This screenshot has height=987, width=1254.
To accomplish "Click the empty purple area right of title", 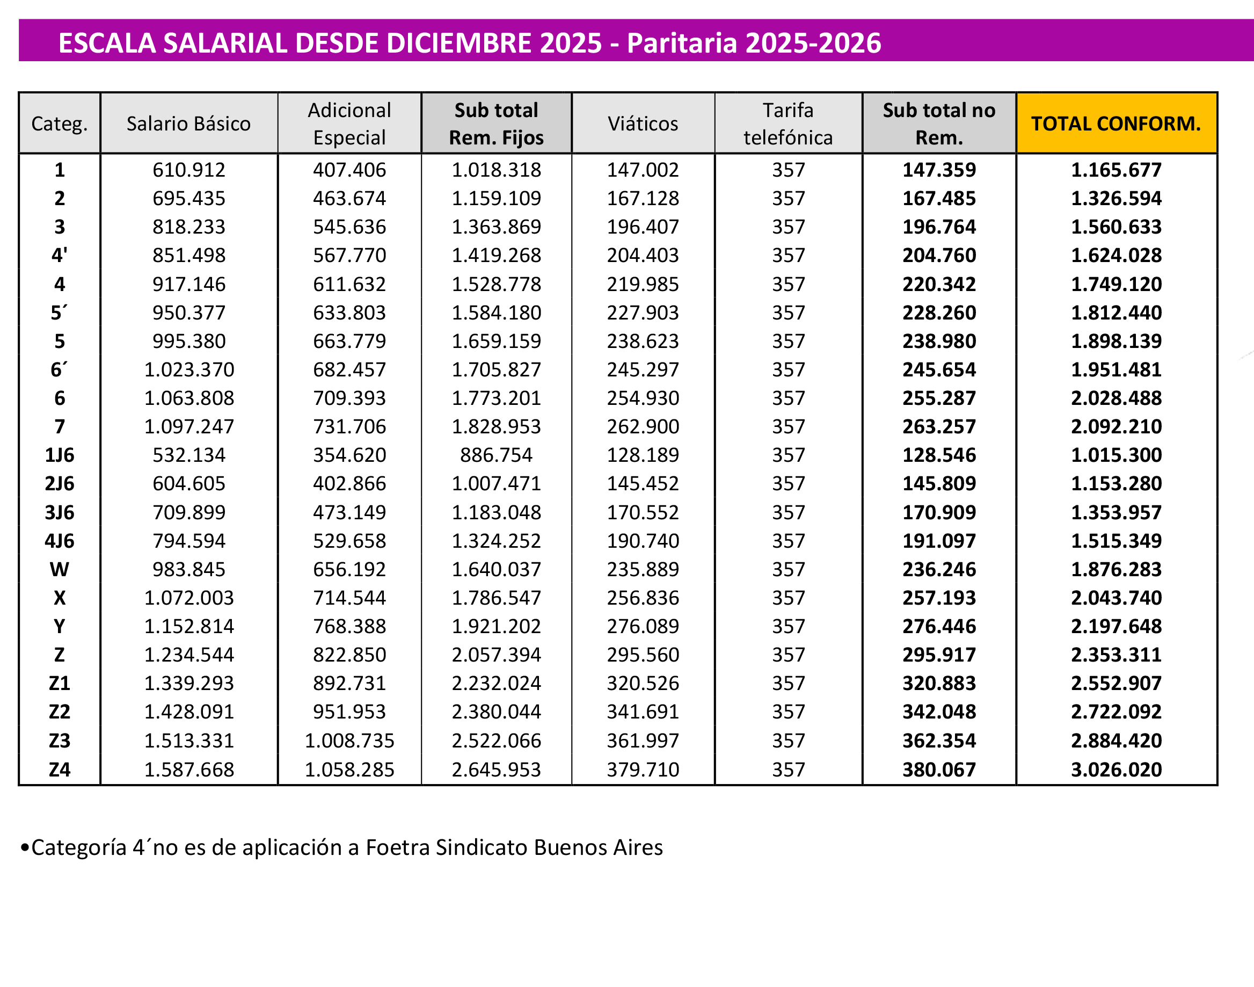I will pyautogui.click(x=1069, y=40).
